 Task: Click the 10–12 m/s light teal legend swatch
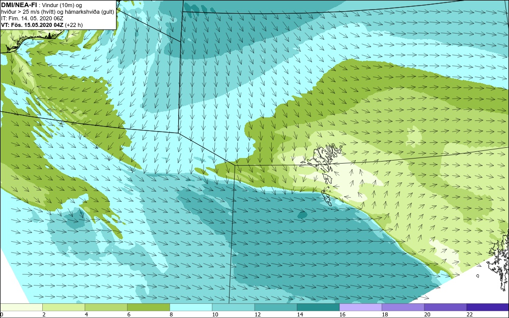pos(233,307)
